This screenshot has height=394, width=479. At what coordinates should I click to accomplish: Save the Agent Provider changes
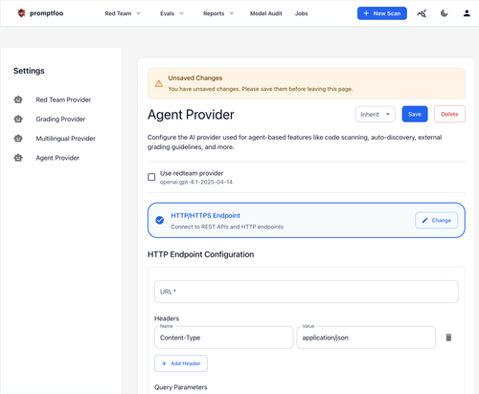[x=415, y=114]
